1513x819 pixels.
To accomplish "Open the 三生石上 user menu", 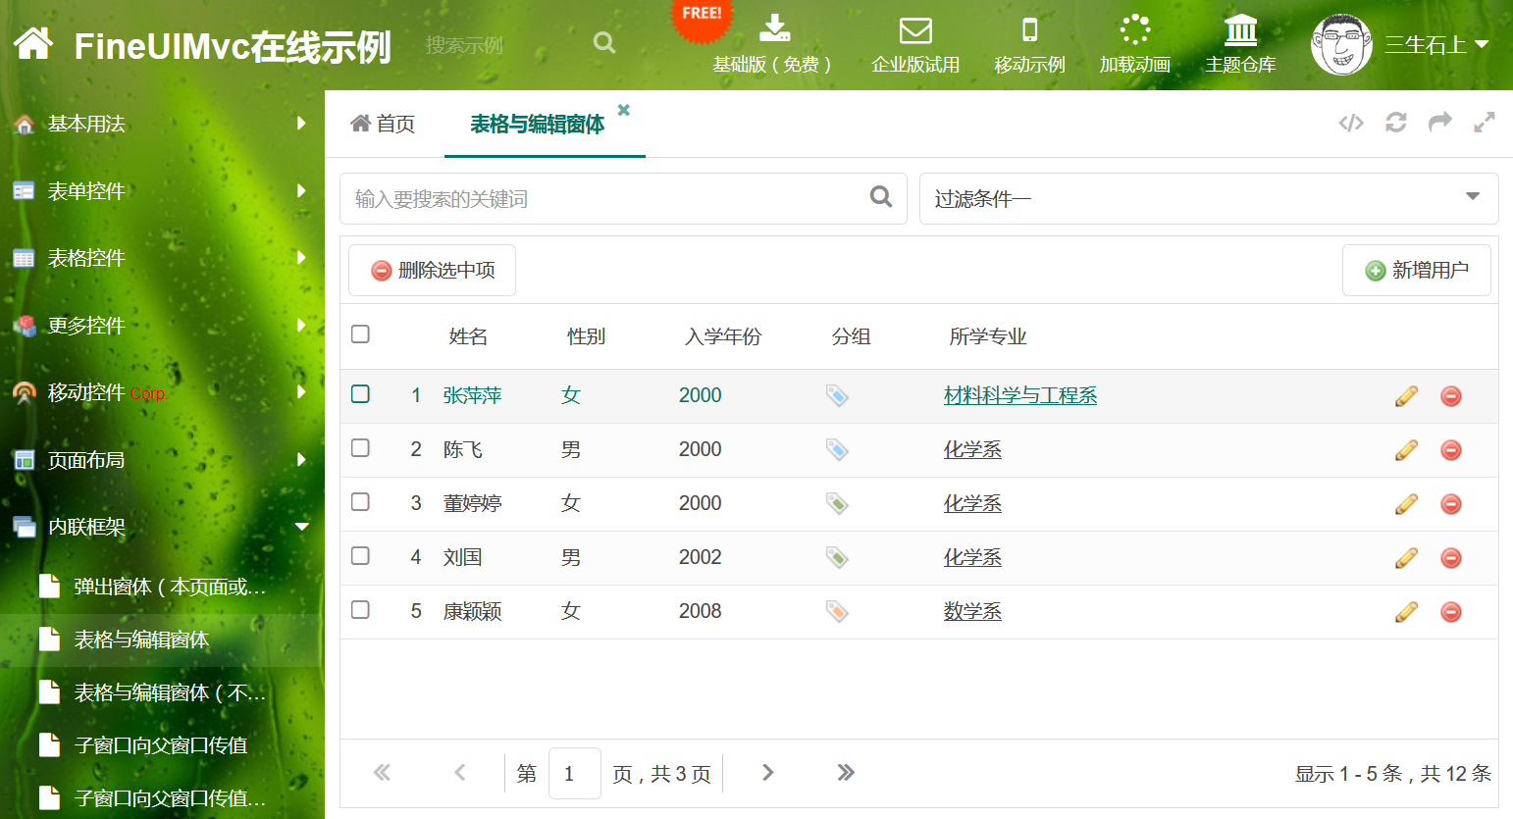I will click(1435, 45).
